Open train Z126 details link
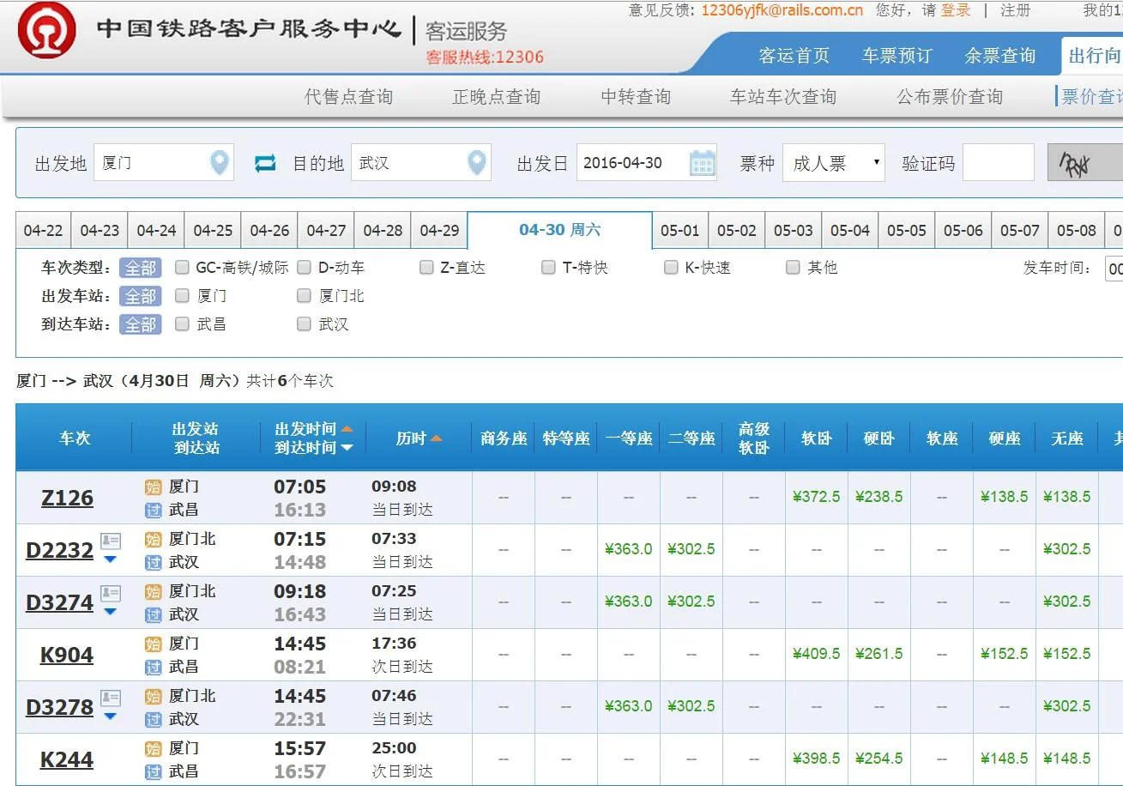Screen dimensions: 1123x786 66,497
